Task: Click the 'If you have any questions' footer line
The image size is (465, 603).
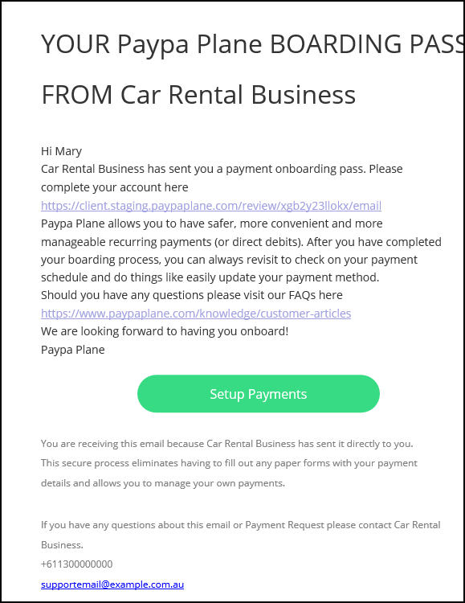Action: (x=241, y=525)
